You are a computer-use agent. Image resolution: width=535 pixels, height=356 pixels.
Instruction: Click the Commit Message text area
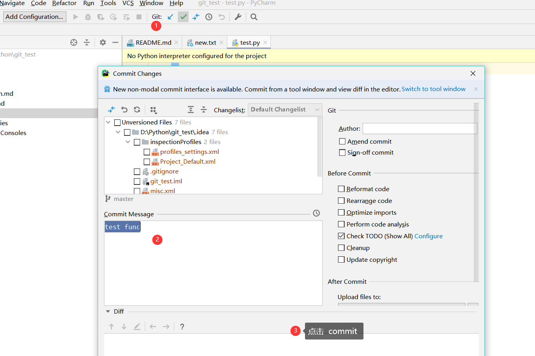coord(213,263)
